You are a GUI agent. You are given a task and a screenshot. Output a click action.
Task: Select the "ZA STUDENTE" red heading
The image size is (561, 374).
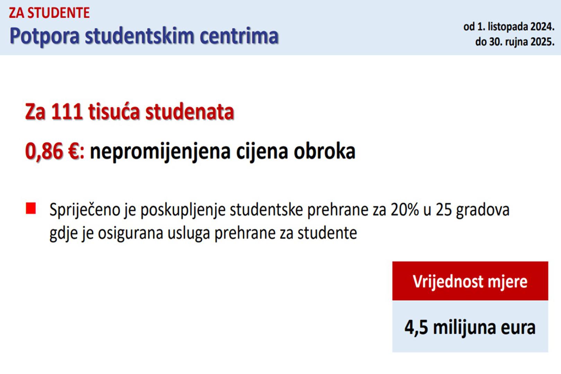tap(49, 13)
